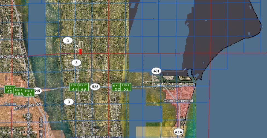This screenshot has height=138, width=267.
Task: Click the route 3 shield above the red parcel
Action: [68, 41]
